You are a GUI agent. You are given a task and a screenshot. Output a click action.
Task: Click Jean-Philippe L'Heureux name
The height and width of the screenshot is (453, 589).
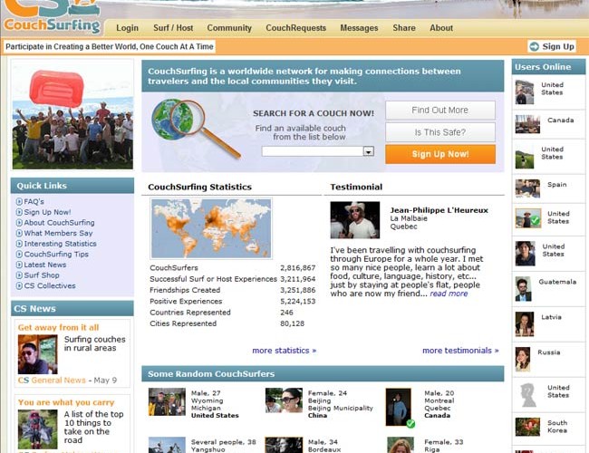click(x=439, y=210)
